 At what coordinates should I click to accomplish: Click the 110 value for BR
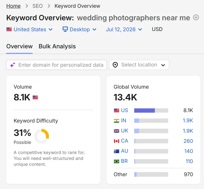pyautogui.click(x=189, y=161)
